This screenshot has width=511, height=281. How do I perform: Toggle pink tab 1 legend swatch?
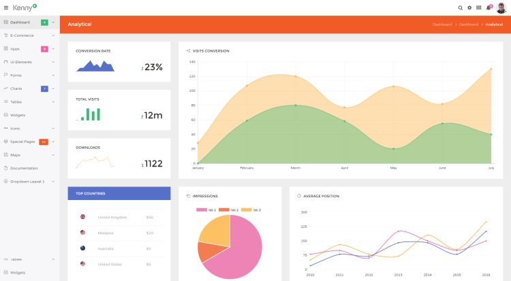click(x=202, y=210)
